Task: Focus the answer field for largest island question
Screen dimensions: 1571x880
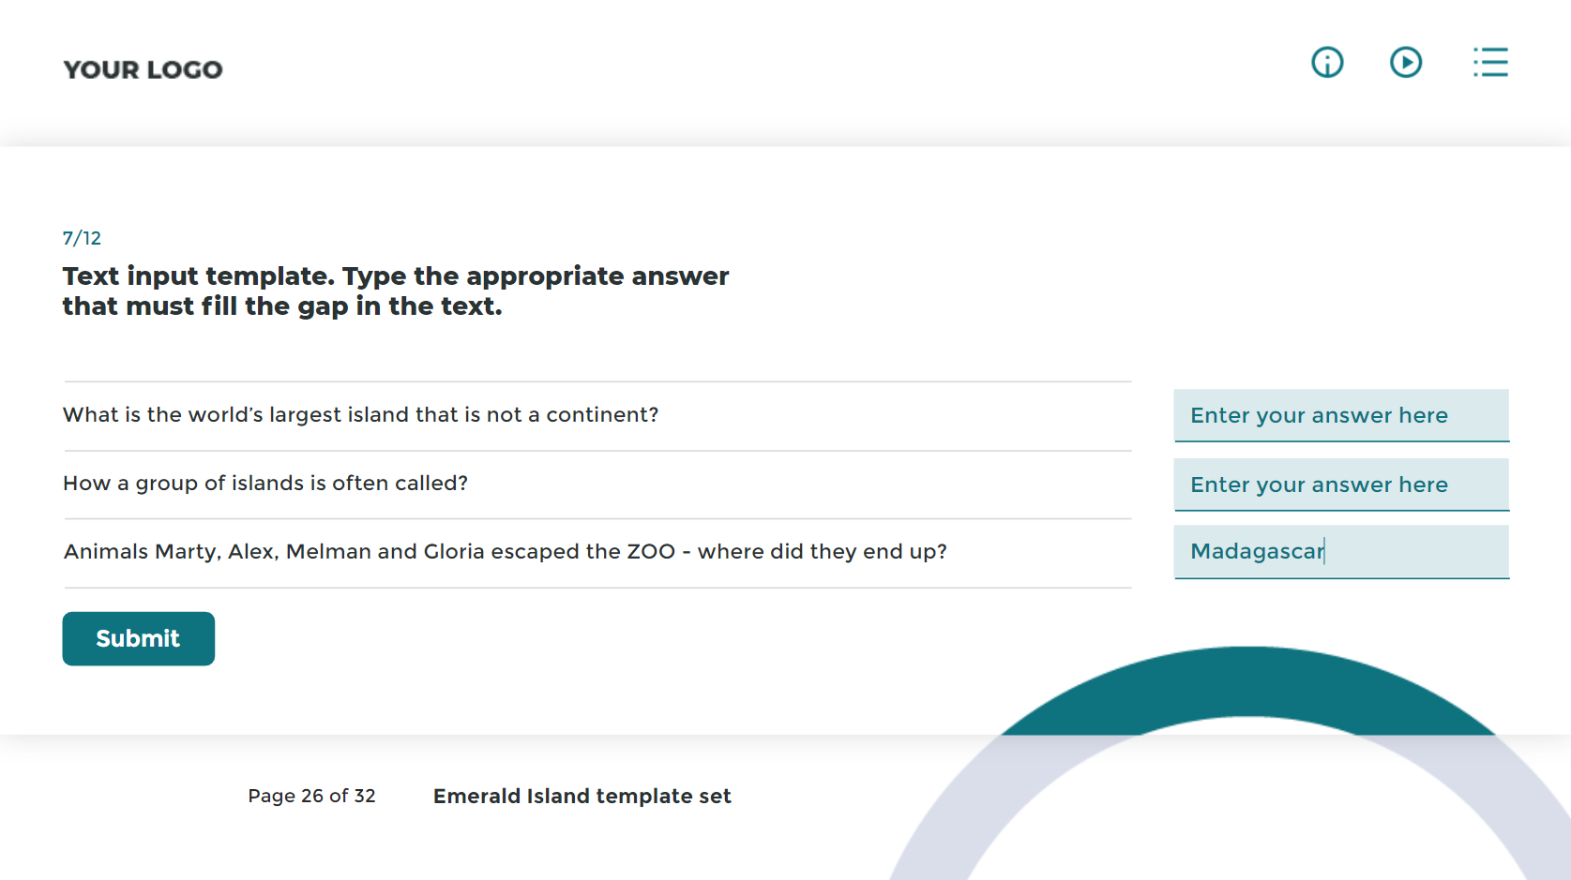Action: click(x=1341, y=415)
